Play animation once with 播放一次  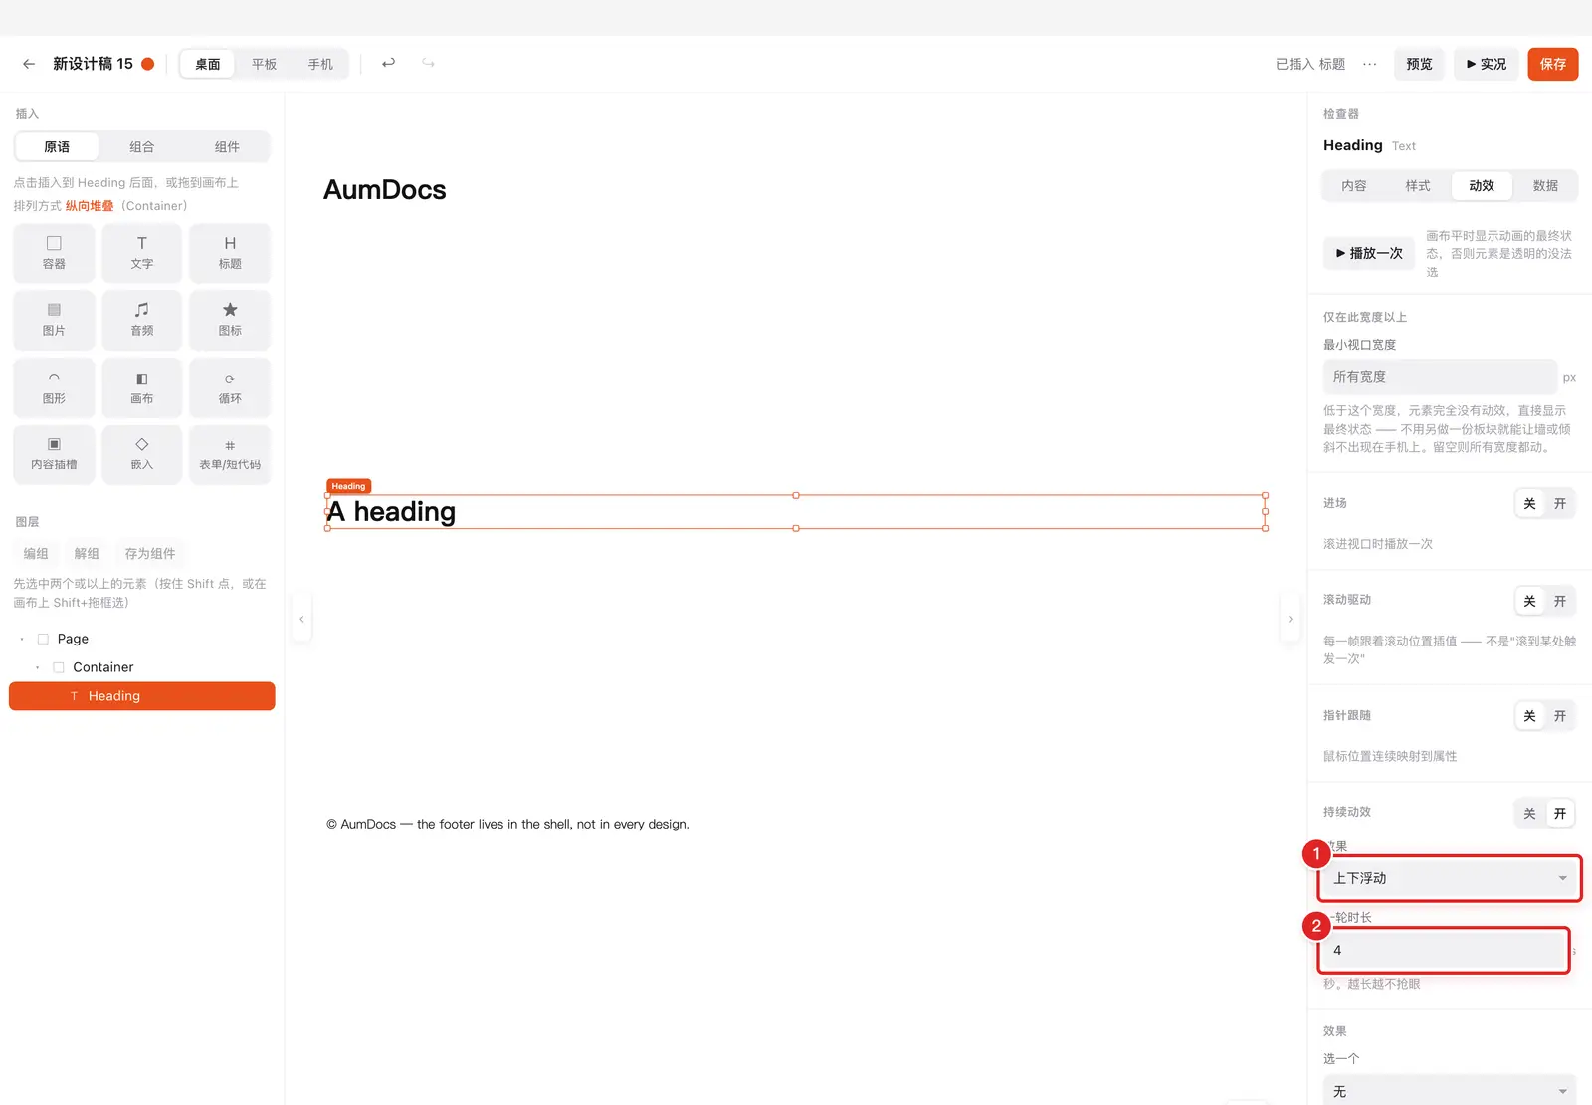pos(1369,253)
